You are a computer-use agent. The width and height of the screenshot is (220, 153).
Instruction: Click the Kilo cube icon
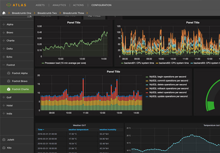(x=4, y=148)
